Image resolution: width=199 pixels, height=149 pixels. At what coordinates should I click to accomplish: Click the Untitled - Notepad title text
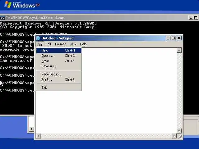[x=57, y=38]
